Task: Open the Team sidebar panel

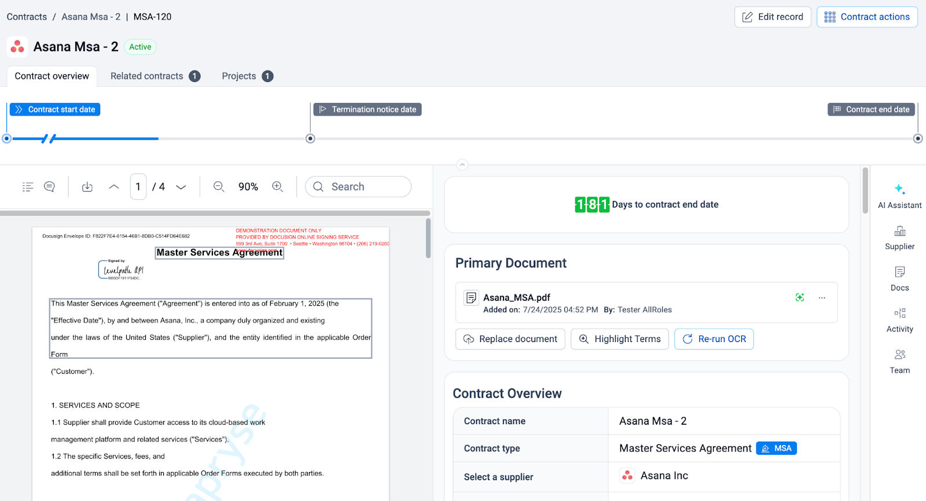Action: (x=899, y=362)
